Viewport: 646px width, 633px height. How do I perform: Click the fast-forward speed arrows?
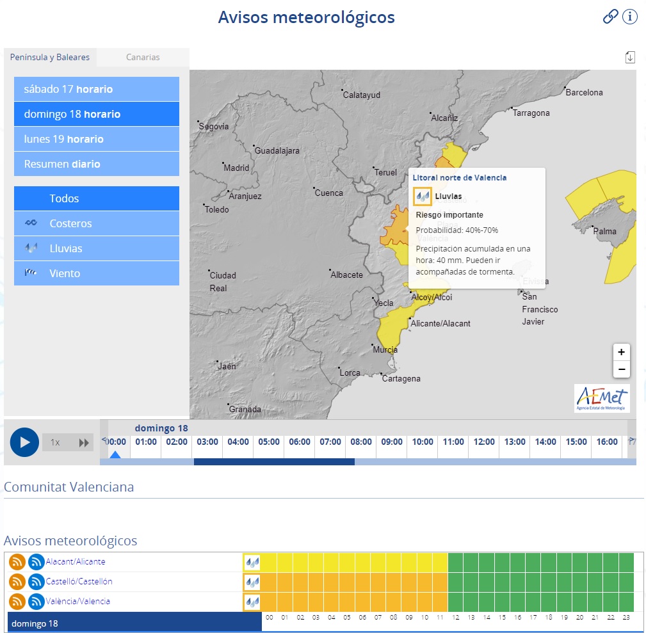pos(84,442)
